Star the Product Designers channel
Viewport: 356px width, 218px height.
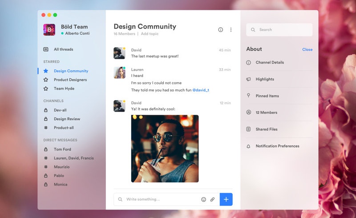click(46, 80)
